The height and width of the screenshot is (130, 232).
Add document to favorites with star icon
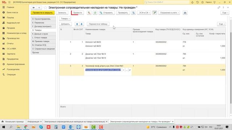tap(45, 8)
